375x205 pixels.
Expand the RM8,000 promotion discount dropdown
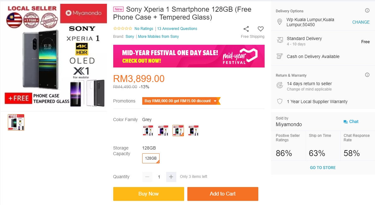pos(215,101)
